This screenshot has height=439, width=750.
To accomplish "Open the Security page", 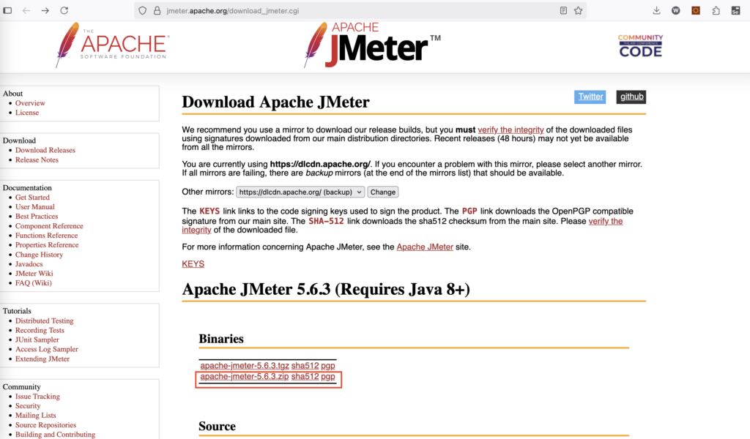I will pyautogui.click(x=28, y=406).
